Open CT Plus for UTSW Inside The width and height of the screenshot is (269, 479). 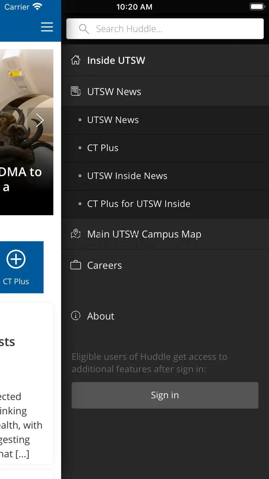click(x=165, y=204)
